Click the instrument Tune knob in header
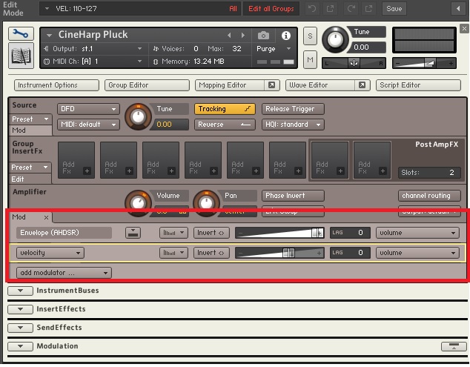 pyautogui.click(x=335, y=39)
